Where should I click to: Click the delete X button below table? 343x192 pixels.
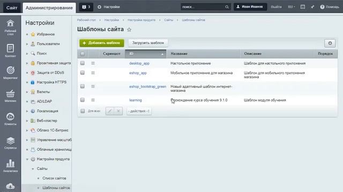(118, 111)
